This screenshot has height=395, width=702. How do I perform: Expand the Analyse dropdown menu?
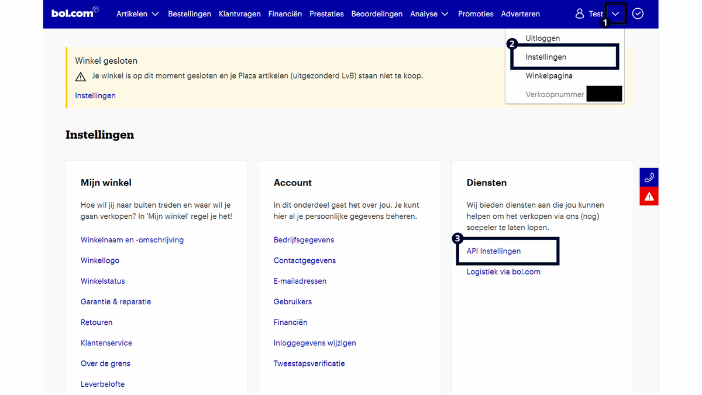[429, 13]
